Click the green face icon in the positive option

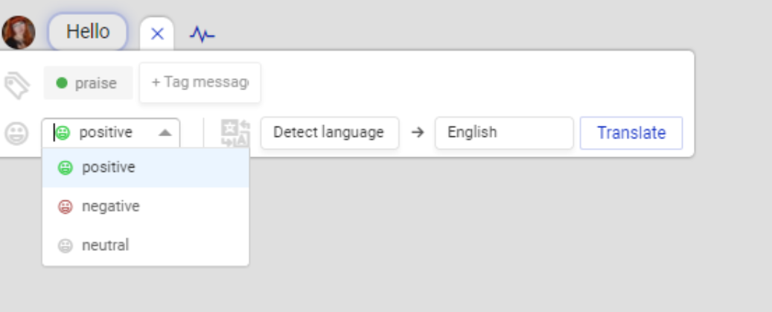click(x=66, y=168)
